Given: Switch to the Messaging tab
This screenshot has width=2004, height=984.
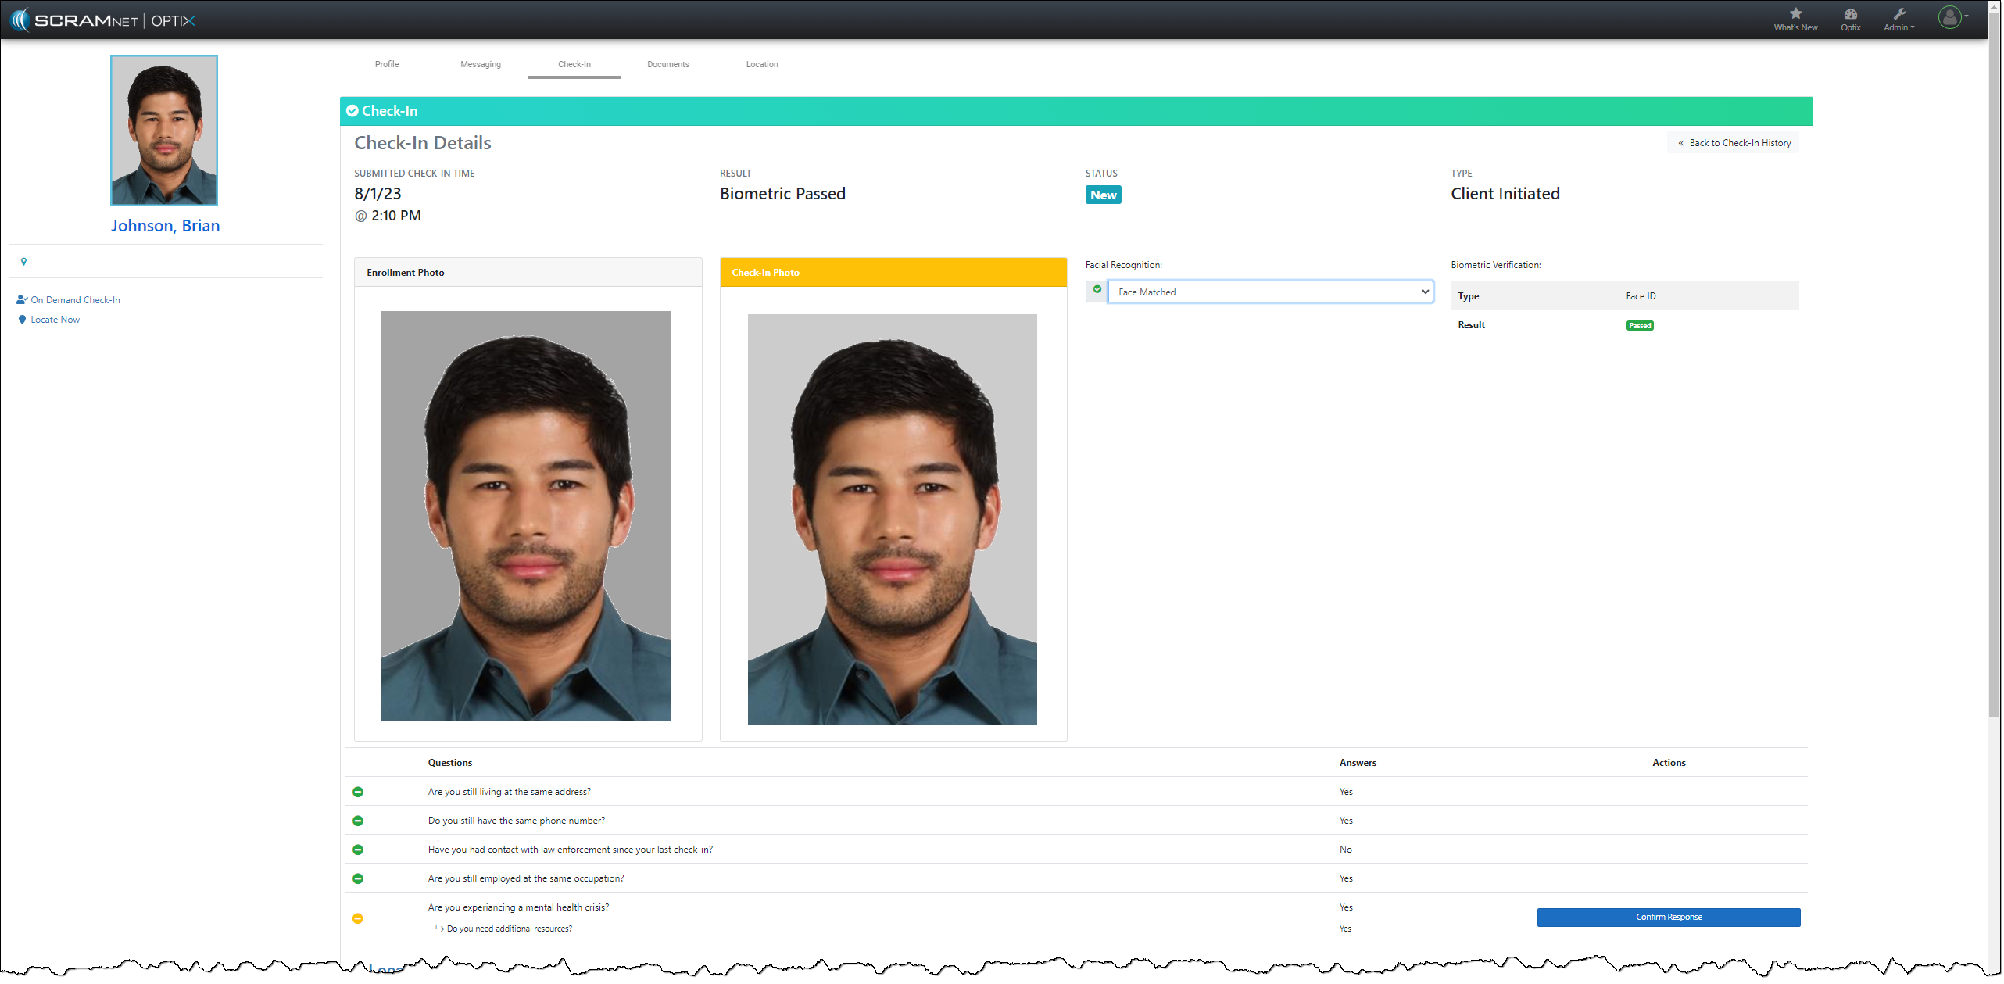Looking at the screenshot, I should (x=480, y=64).
